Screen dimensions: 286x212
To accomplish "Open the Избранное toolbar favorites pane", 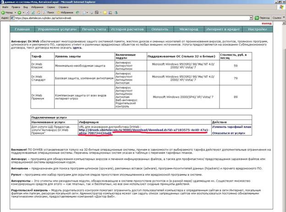I will [x=65, y=12].
